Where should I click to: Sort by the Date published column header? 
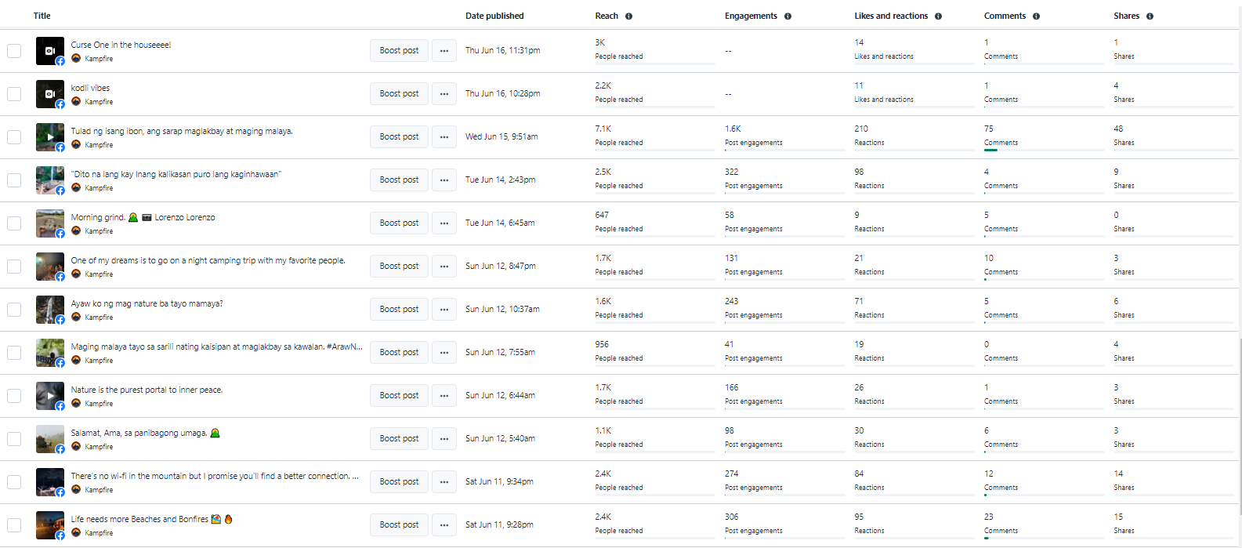[494, 16]
